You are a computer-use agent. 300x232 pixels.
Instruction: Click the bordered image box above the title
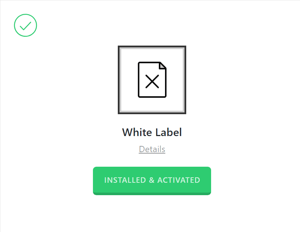[152, 80]
